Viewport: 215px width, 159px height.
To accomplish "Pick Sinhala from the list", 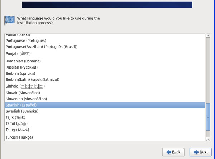I will click(x=25, y=86).
